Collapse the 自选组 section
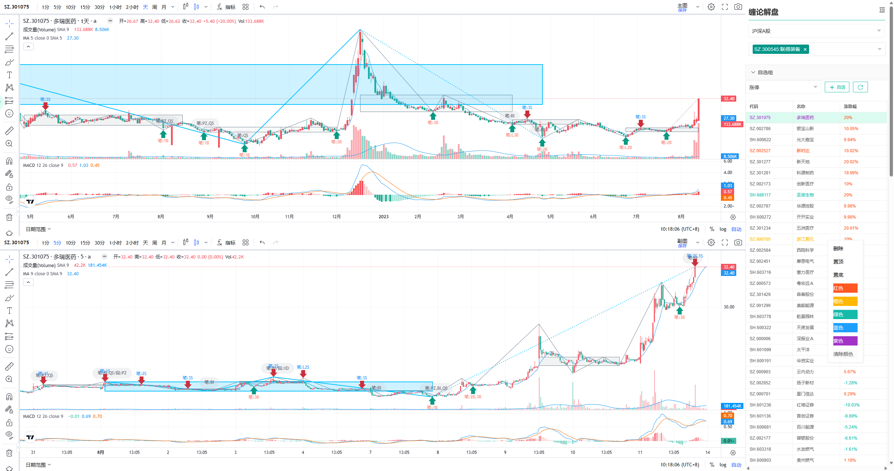 [x=753, y=72]
